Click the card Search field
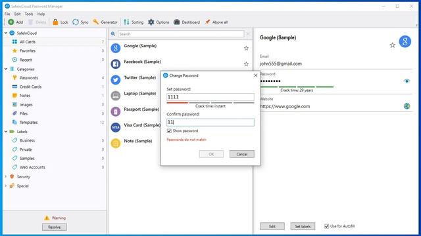The width and height of the screenshot is (421, 236). tap(181, 34)
